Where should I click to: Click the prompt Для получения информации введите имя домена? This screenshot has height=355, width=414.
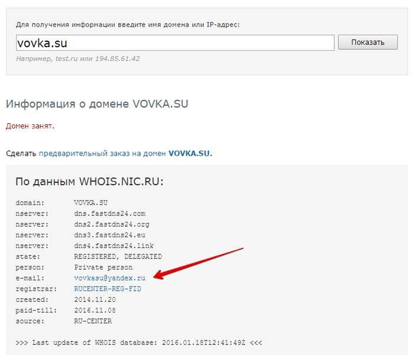pos(128,25)
